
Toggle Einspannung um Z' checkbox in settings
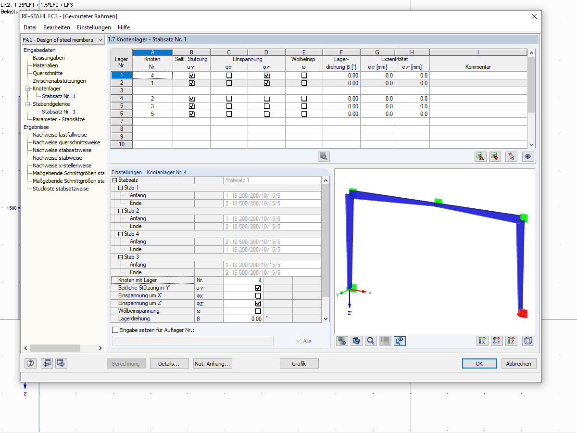click(258, 304)
